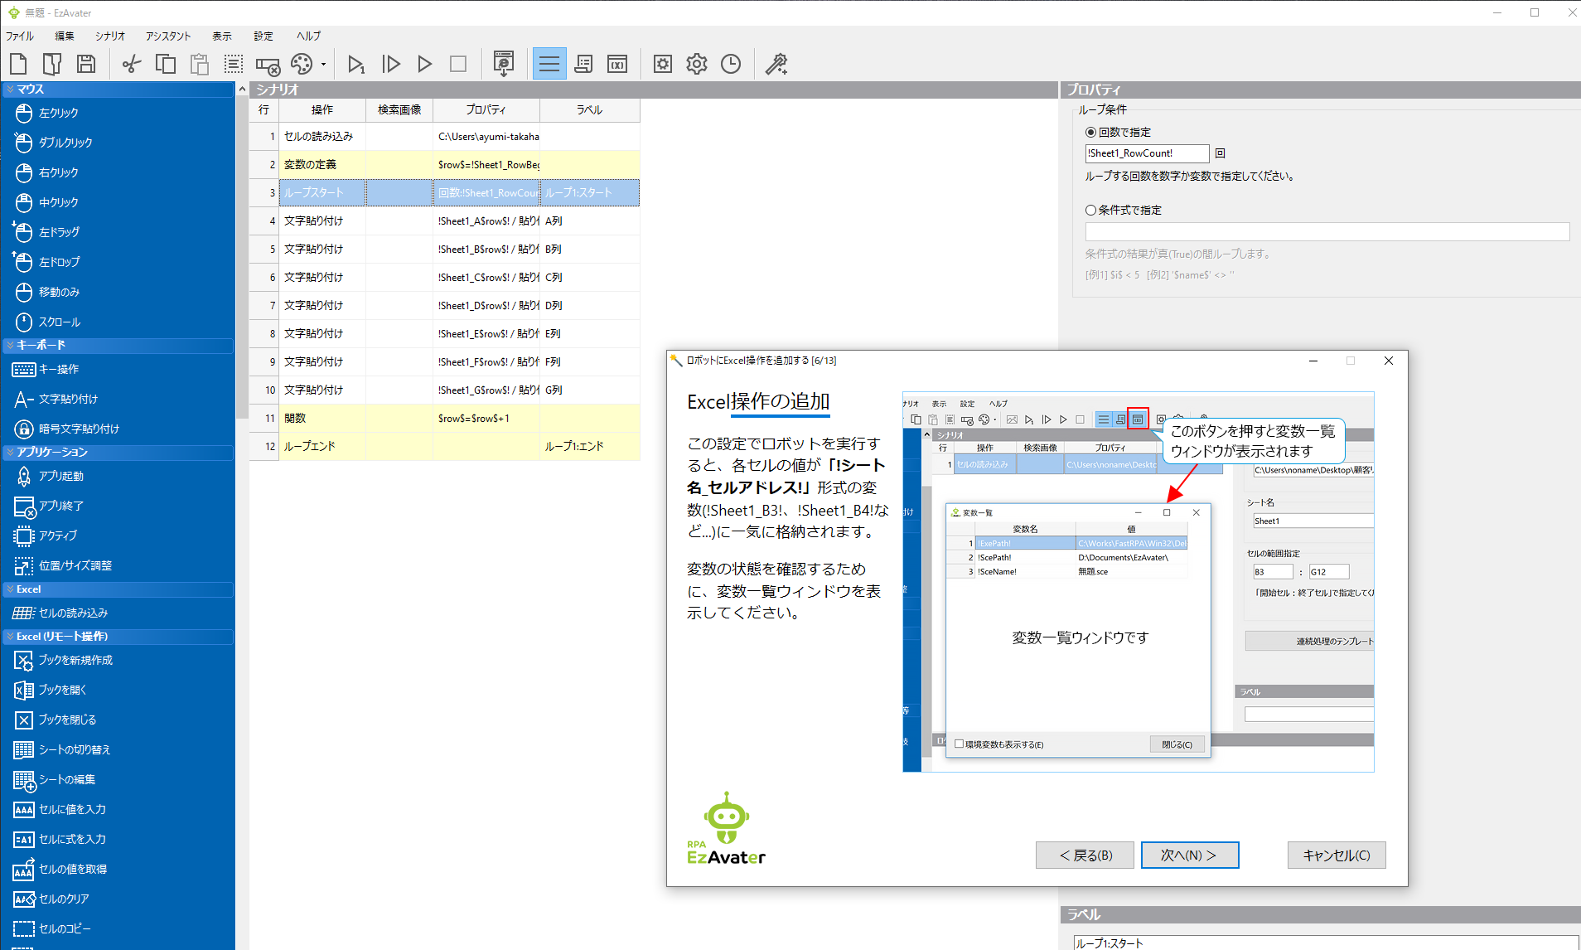Select the 条件式で指定 radio button

(x=1090, y=211)
